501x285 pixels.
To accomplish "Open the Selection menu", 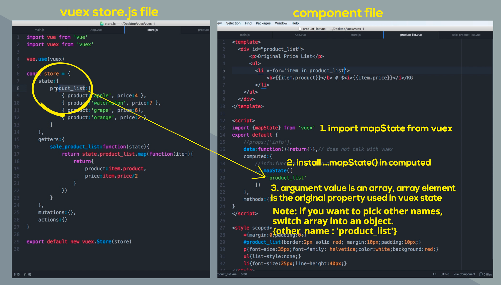I will [233, 23].
